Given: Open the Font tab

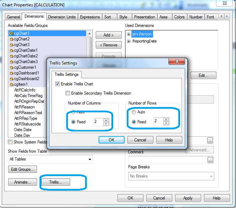Looking at the screenshot, I should click(x=211, y=17).
